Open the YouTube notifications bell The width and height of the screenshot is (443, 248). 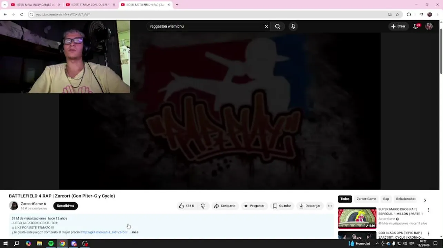[x=416, y=26]
